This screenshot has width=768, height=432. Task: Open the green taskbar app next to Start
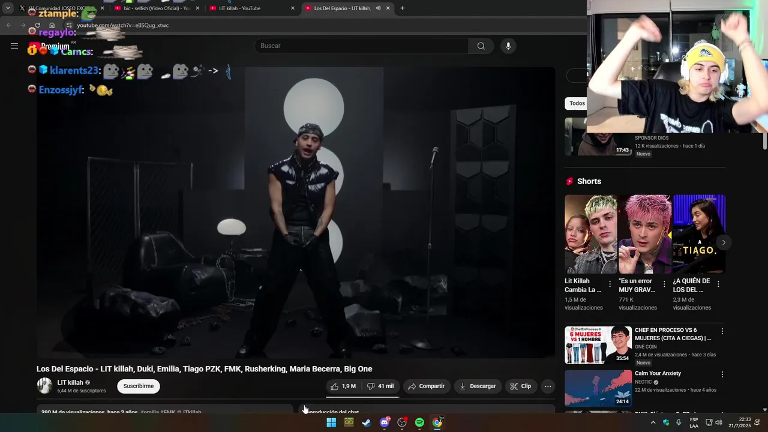click(349, 422)
